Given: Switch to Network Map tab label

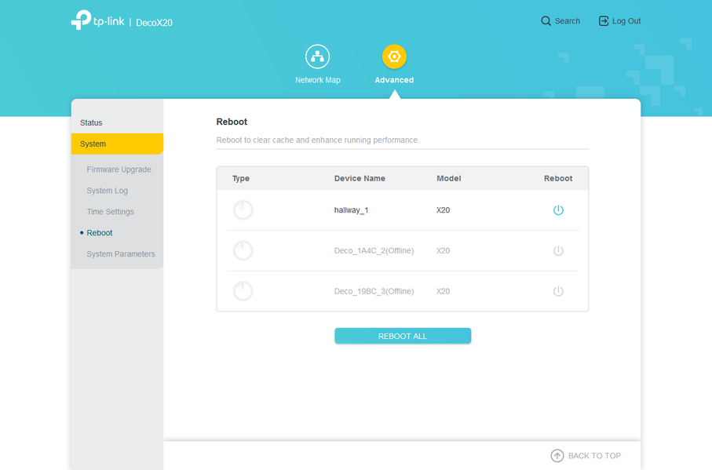Looking at the screenshot, I should pos(318,80).
